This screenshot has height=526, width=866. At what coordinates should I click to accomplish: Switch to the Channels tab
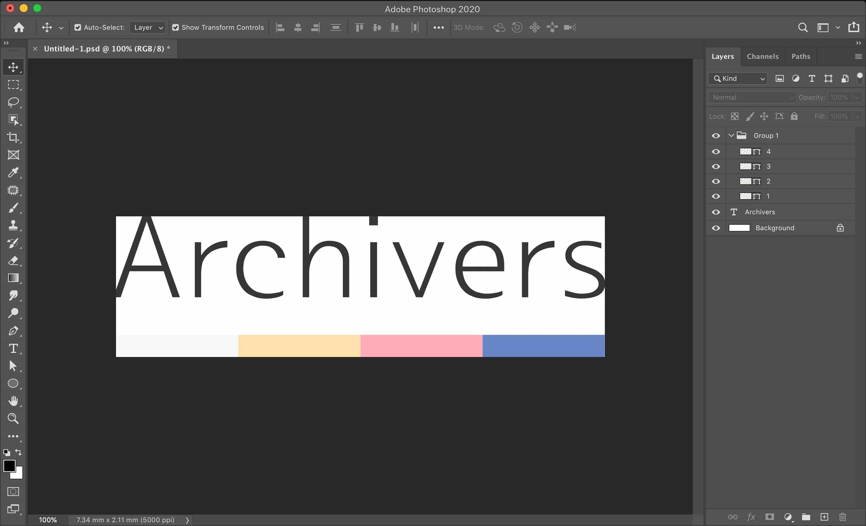click(762, 56)
